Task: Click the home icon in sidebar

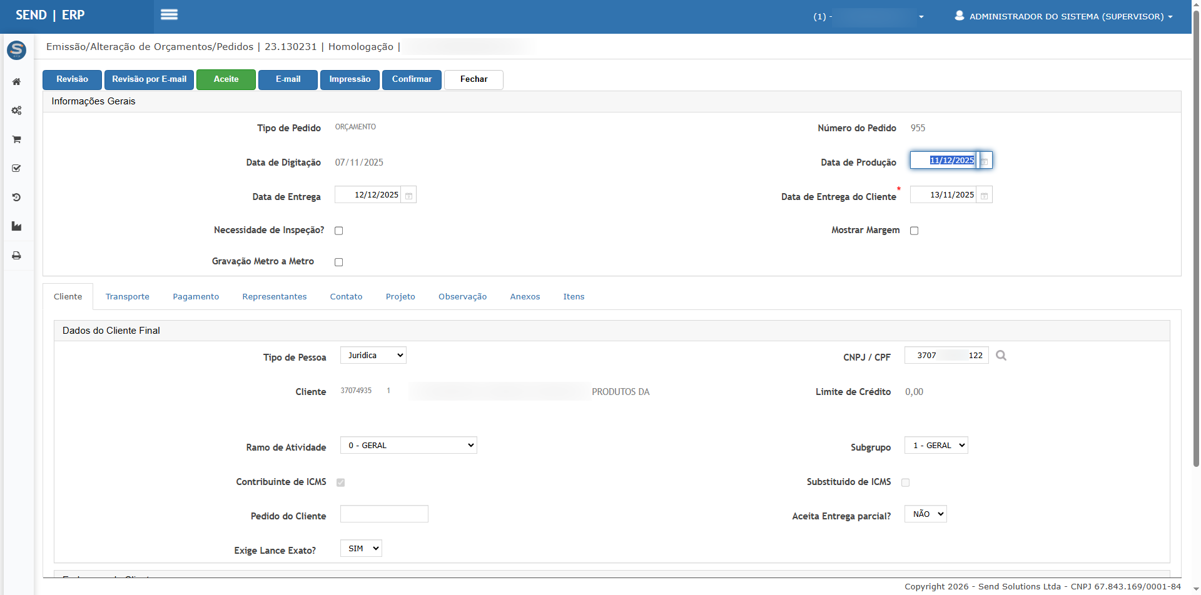Action: tap(16, 82)
